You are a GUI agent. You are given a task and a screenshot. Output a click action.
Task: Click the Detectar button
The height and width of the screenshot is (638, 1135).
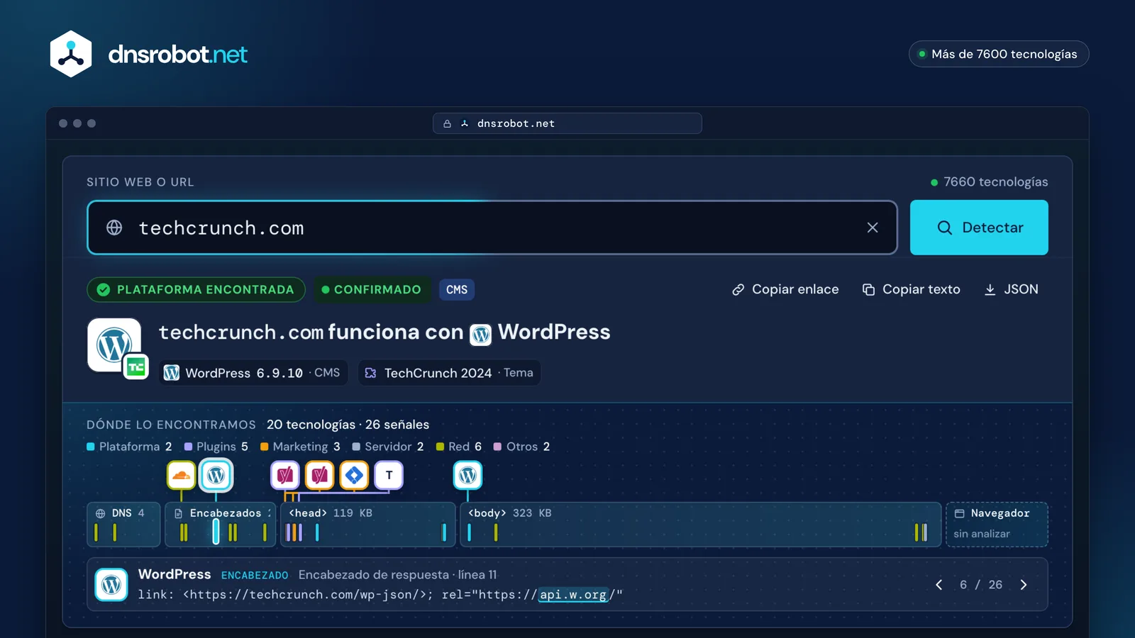tap(979, 228)
